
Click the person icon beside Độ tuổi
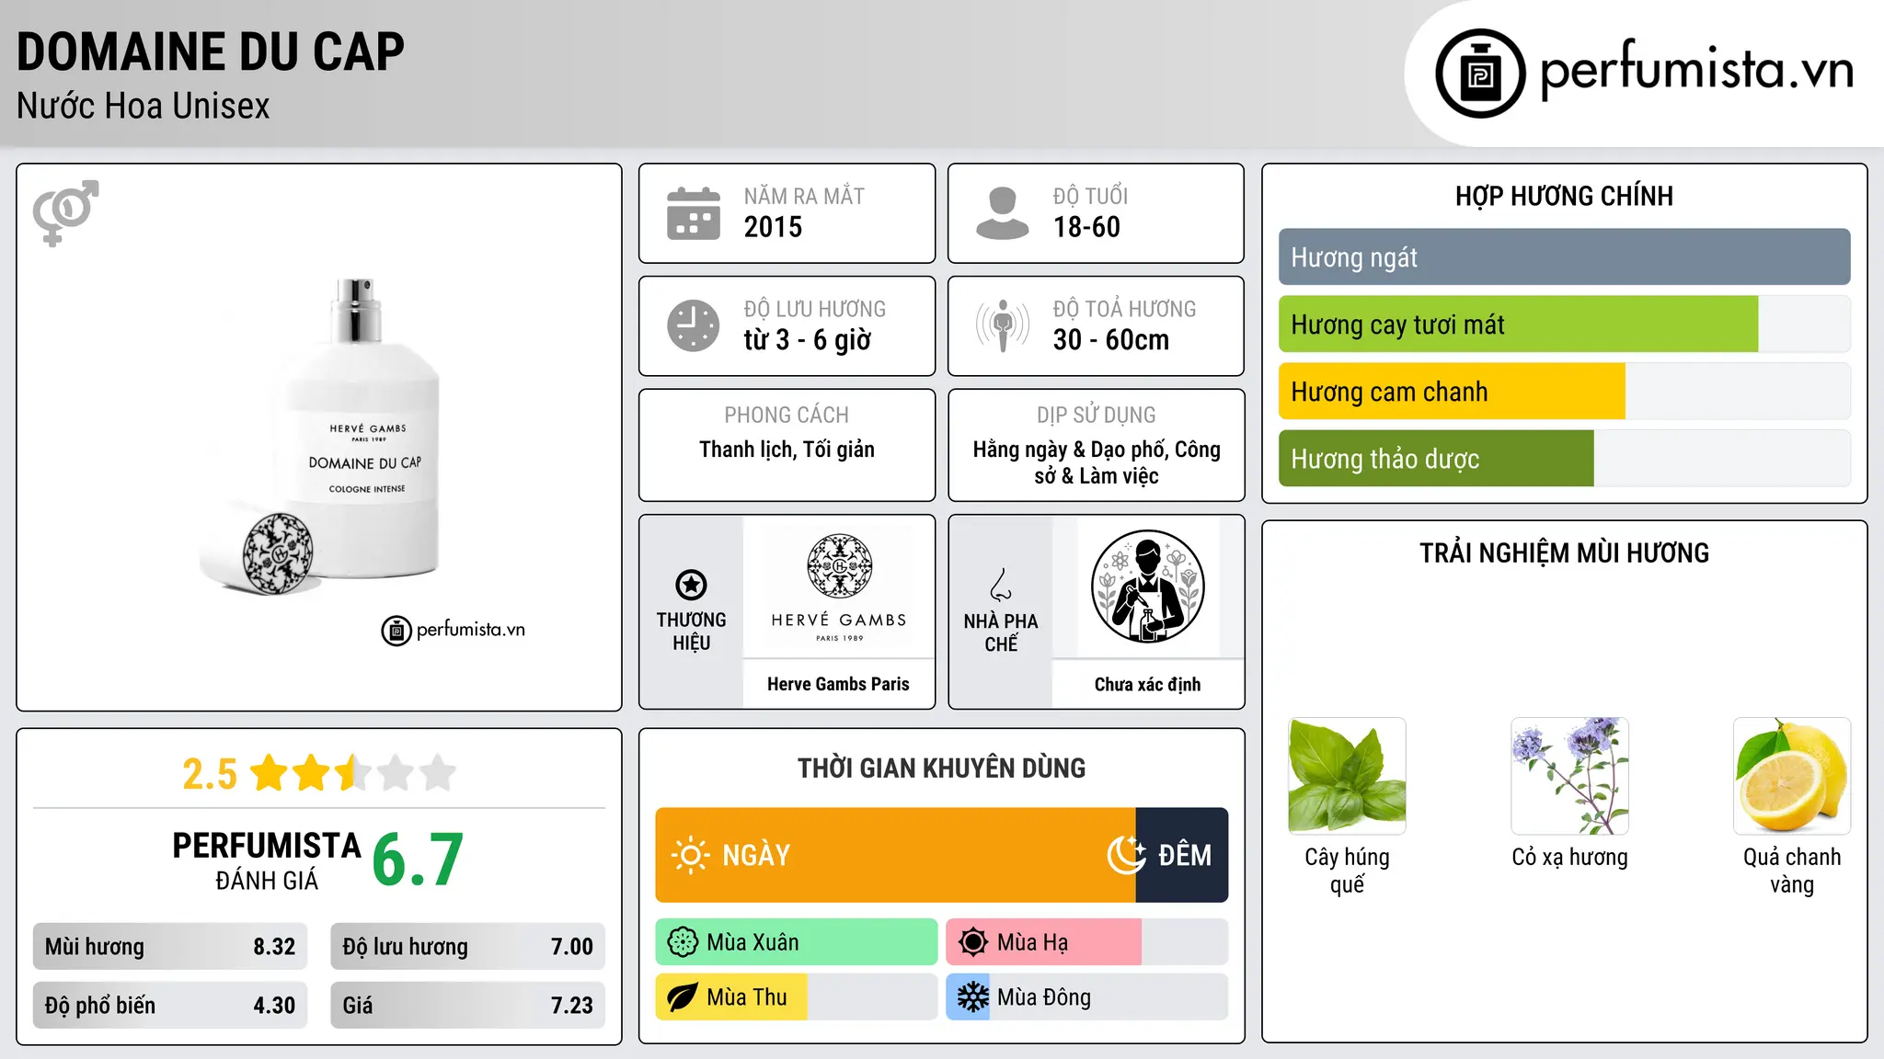pyautogui.click(x=1002, y=213)
